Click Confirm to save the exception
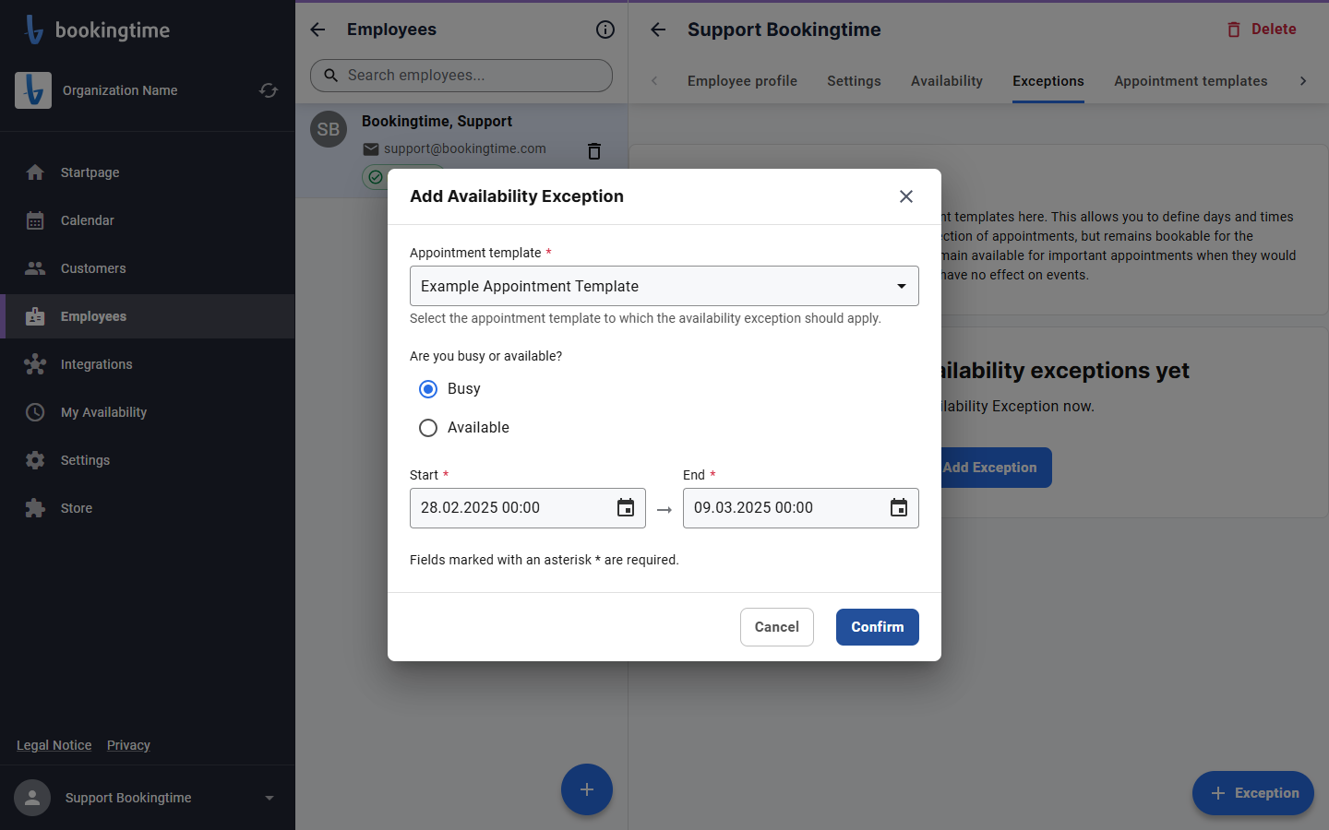The height and width of the screenshot is (830, 1329). (x=878, y=627)
